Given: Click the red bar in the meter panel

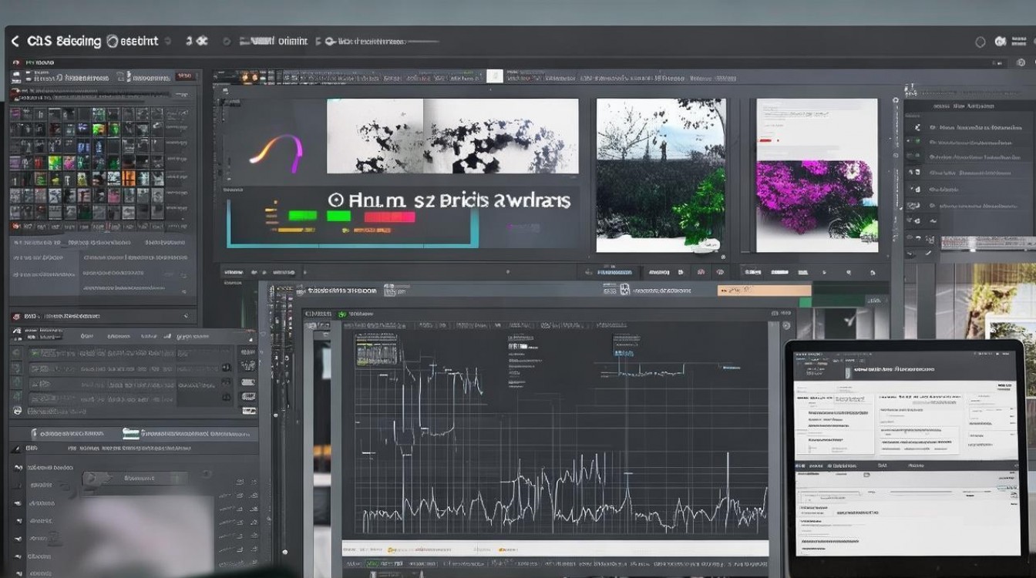Looking at the screenshot, I should [x=389, y=218].
